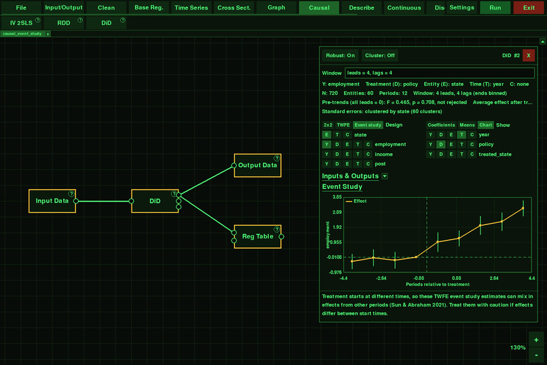Select DiD node top output port
Image resolution: width=547 pixels, height=365 pixels.
(x=178, y=195)
